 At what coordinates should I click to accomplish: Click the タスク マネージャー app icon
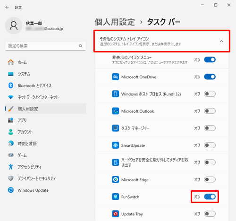tap(115, 128)
